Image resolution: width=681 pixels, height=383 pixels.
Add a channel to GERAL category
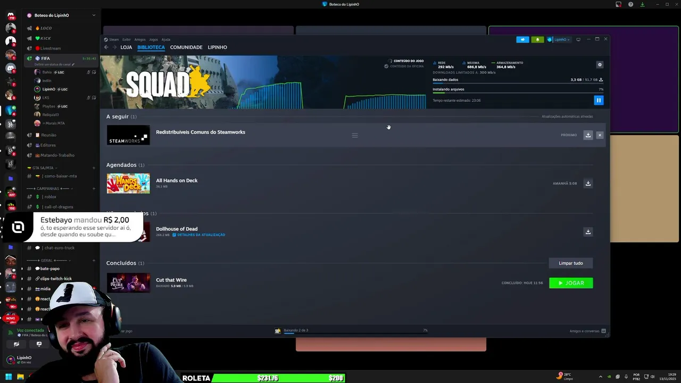tap(94, 261)
